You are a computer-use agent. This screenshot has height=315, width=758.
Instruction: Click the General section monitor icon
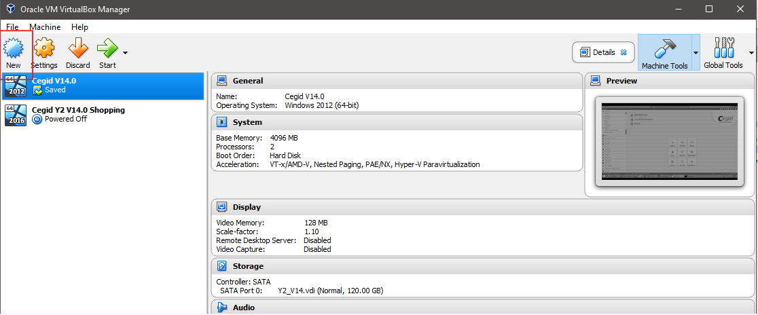(222, 80)
